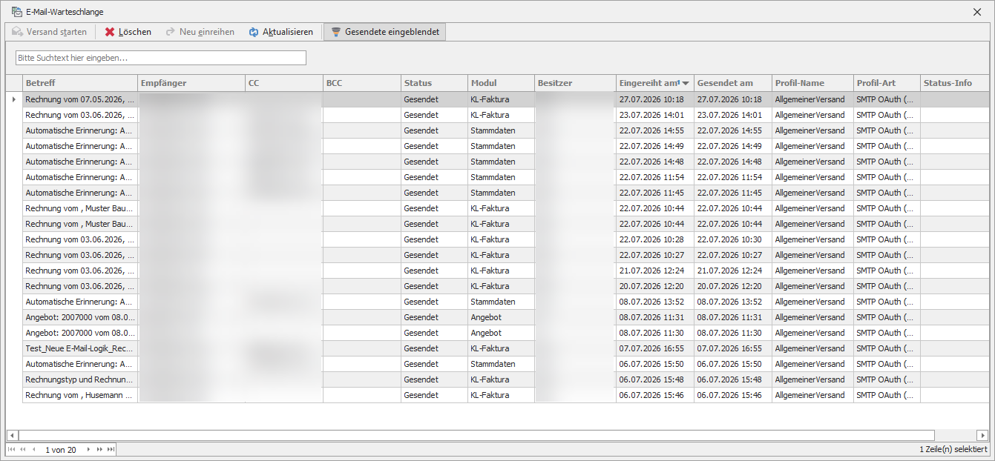Sort by the Modul column header

(x=501, y=83)
